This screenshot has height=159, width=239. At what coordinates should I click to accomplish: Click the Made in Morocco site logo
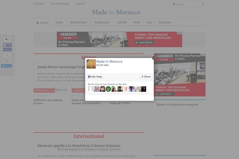click(x=116, y=12)
